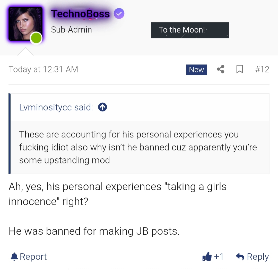View who reacted via the +1 count
This screenshot has width=278, height=270.
point(219,257)
